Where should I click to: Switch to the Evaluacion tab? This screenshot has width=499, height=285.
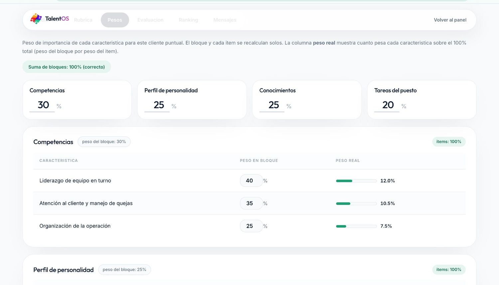click(x=150, y=20)
